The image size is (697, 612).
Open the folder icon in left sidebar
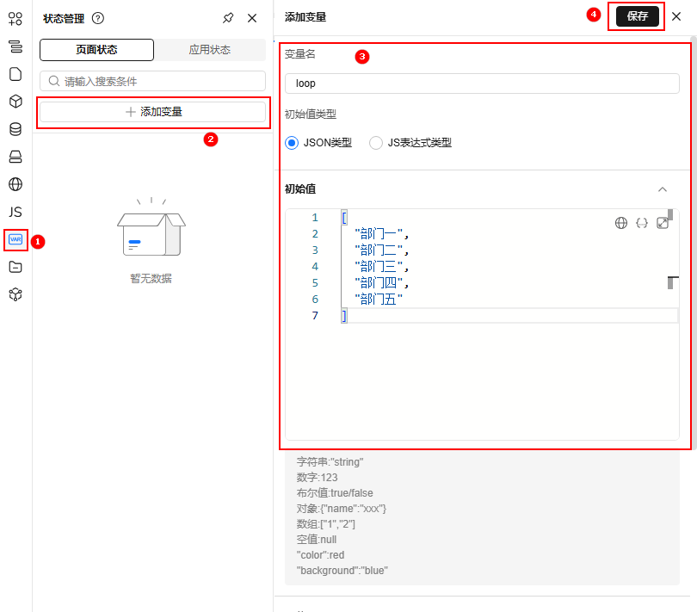click(x=15, y=267)
